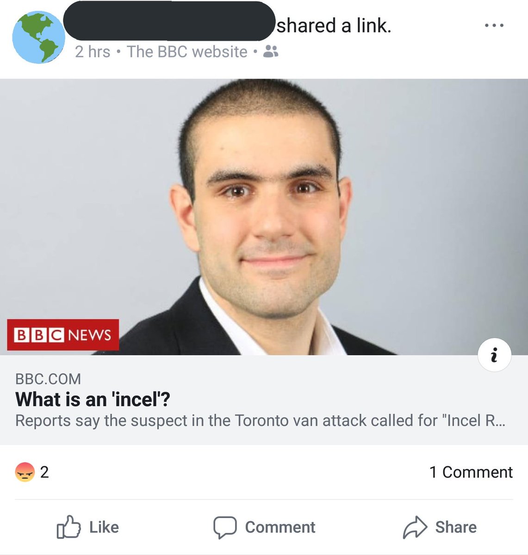The width and height of the screenshot is (528, 555).
Task: View the '1 Comment' thread
Action: coord(471,472)
